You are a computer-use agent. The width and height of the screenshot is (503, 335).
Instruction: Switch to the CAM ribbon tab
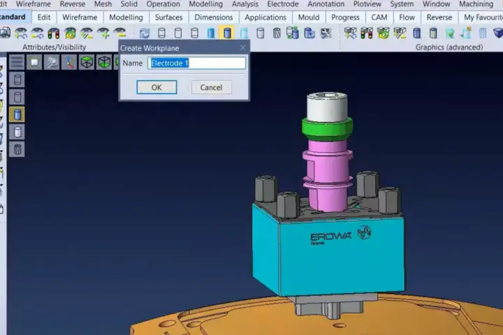point(379,17)
